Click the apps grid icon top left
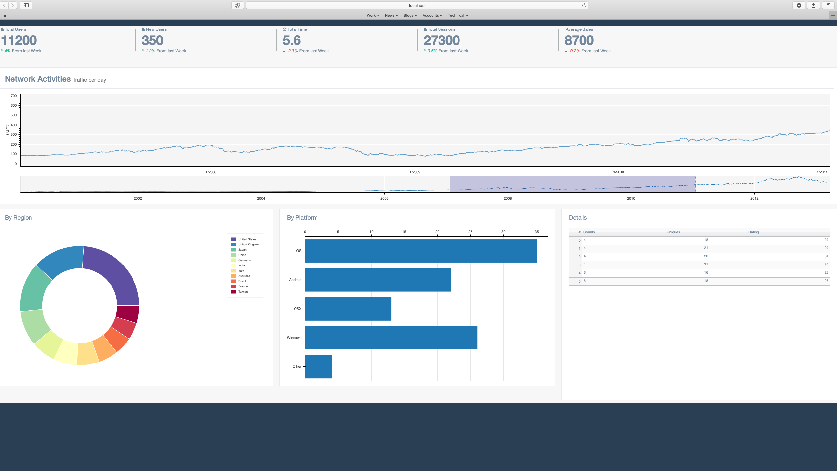Image resolution: width=837 pixels, height=471 pixels. tap(5, 15)
